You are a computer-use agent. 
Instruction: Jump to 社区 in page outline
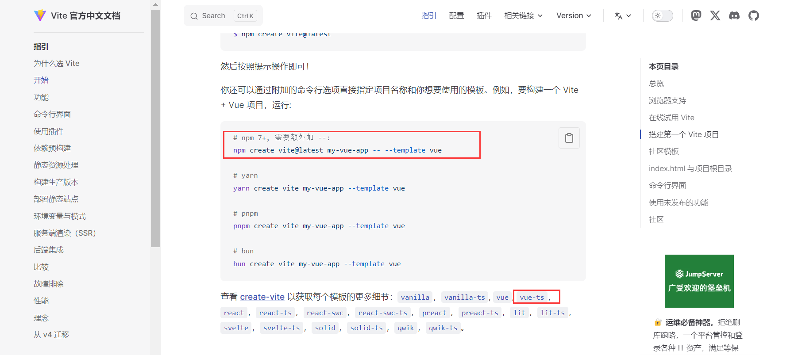[656, 219]
